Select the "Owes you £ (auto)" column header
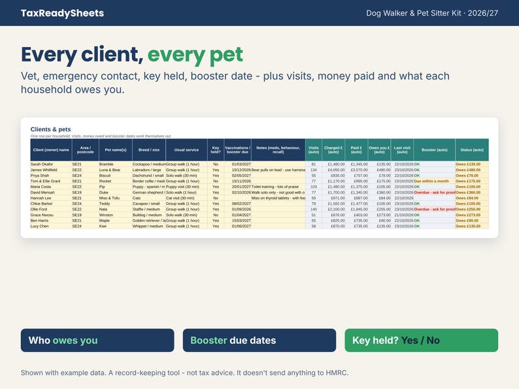 tap(379, 149)
